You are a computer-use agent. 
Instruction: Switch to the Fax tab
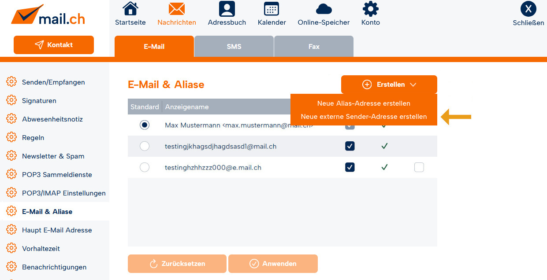[314, 46]
